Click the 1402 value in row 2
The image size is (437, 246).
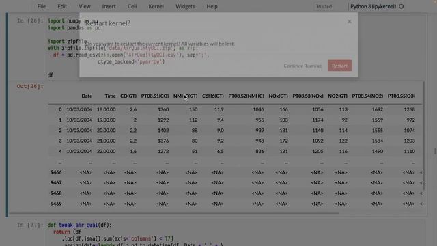point(163,131)
